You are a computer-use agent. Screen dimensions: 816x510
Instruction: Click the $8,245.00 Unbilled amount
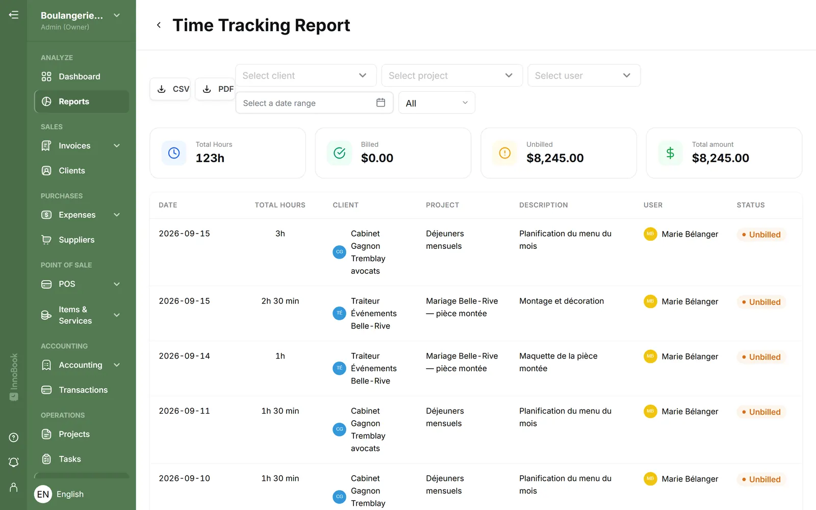(x=555, y=158)
